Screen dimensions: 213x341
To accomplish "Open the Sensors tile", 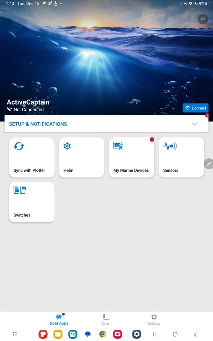I will point(181,158).
